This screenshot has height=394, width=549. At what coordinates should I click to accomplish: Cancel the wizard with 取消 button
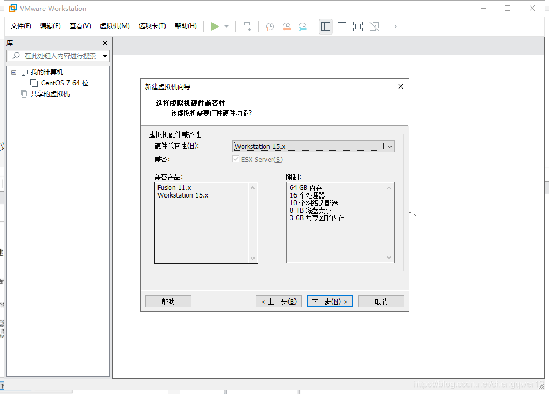point(381,302)
